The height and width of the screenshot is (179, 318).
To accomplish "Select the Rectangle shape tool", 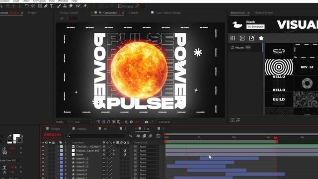I will [x=40, y=6].
